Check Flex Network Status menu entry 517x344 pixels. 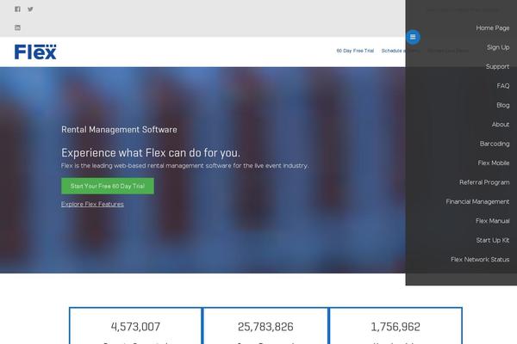[x=480, y=260]
